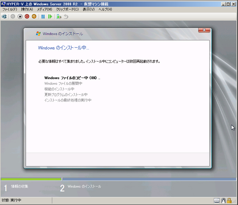Screen dimensions: 238x205
Task: Close the Windows のインストール dialog
Action: point(204,30)
